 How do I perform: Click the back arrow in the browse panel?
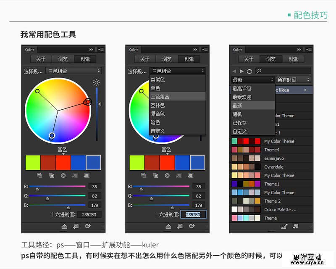click(234, 71)
